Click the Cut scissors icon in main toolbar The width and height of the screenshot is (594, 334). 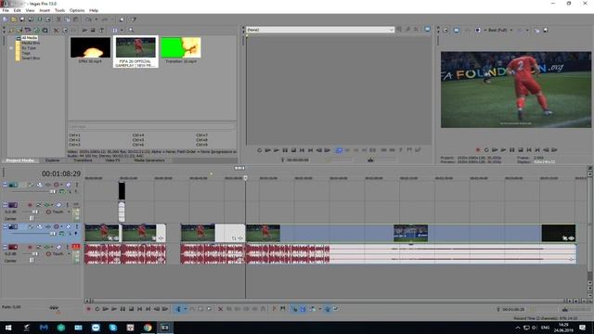click(58, 19)
